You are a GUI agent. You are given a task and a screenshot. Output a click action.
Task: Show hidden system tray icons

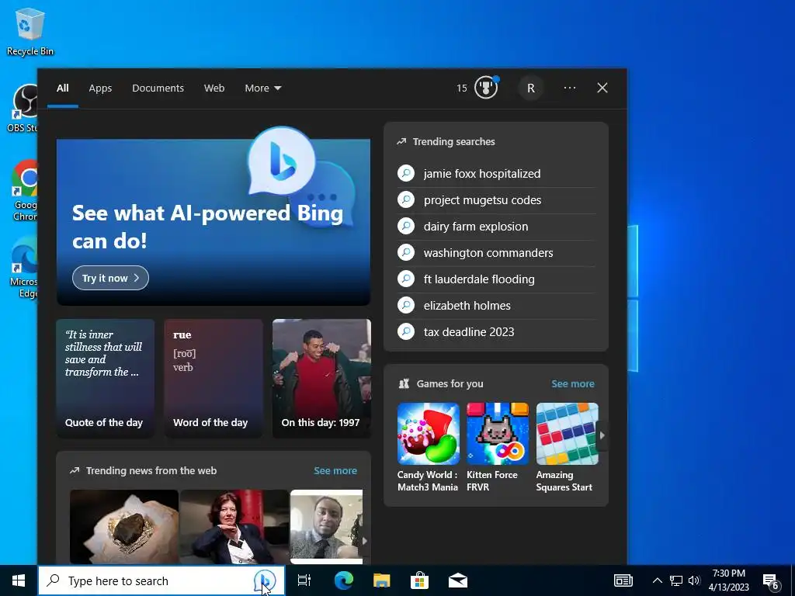pos(657,580)
